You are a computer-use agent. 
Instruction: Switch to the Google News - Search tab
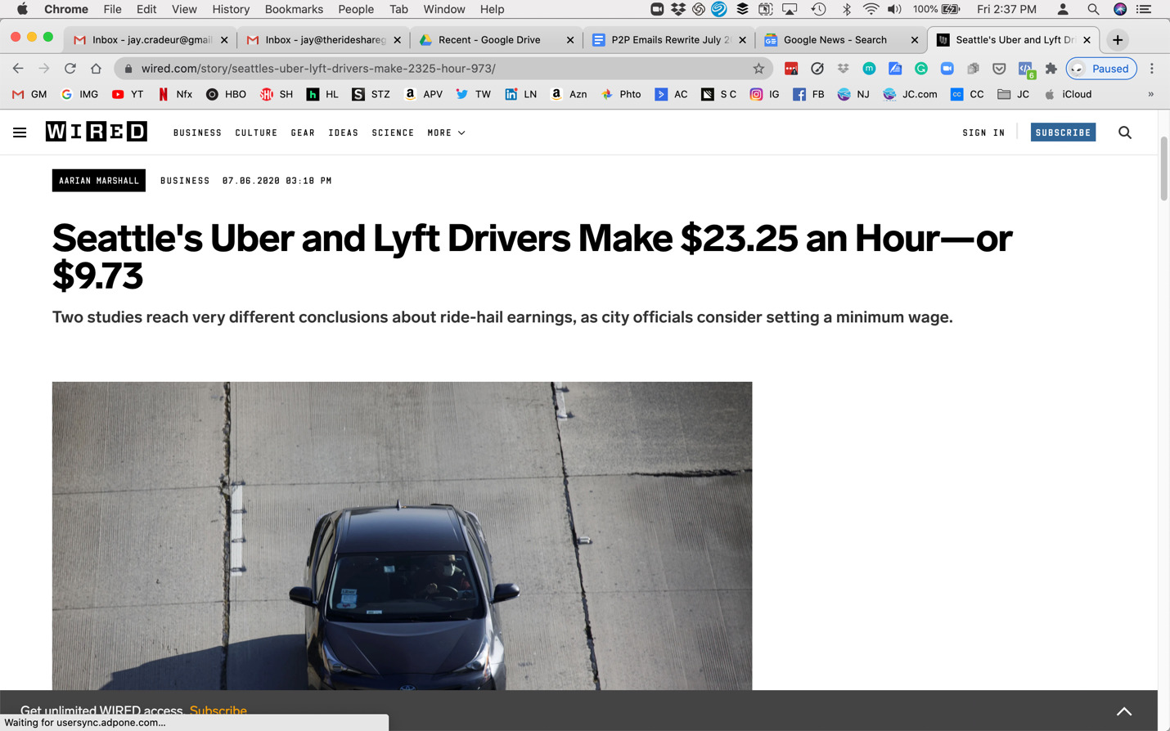tap(834, 40)
